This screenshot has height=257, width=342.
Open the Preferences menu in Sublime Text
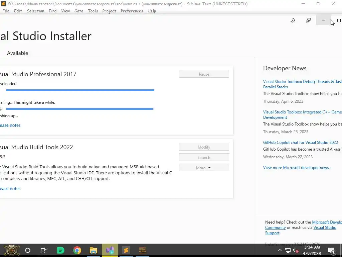pyautogui.click(x=132, y=11)
